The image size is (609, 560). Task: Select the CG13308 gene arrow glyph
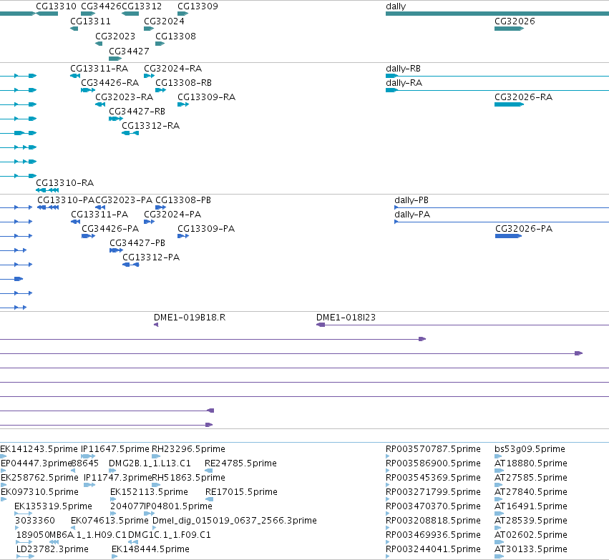tap(160, 44)
